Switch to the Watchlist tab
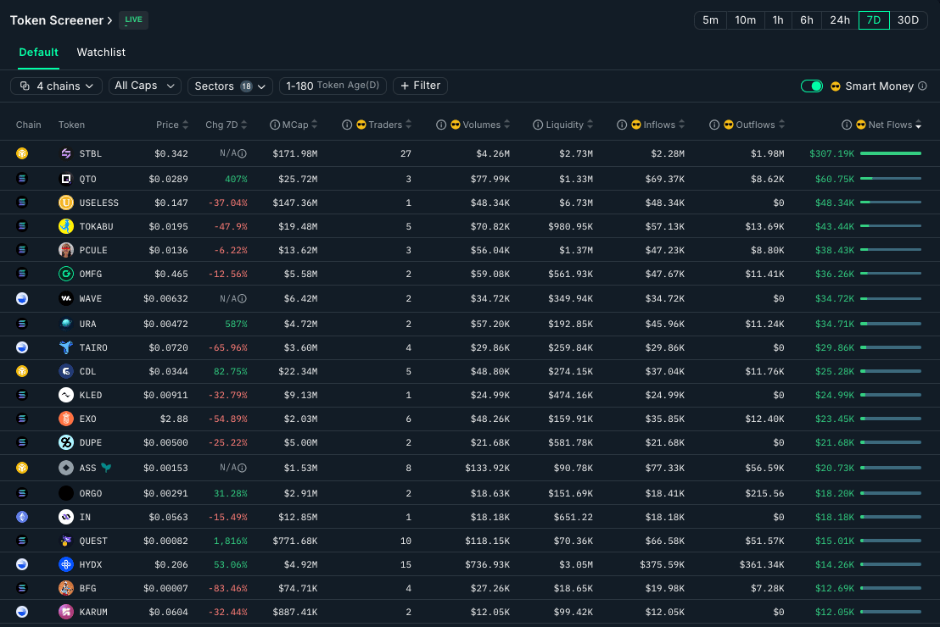Image resolution: width=940 pixels, height=627 pixels. (101, 52)
